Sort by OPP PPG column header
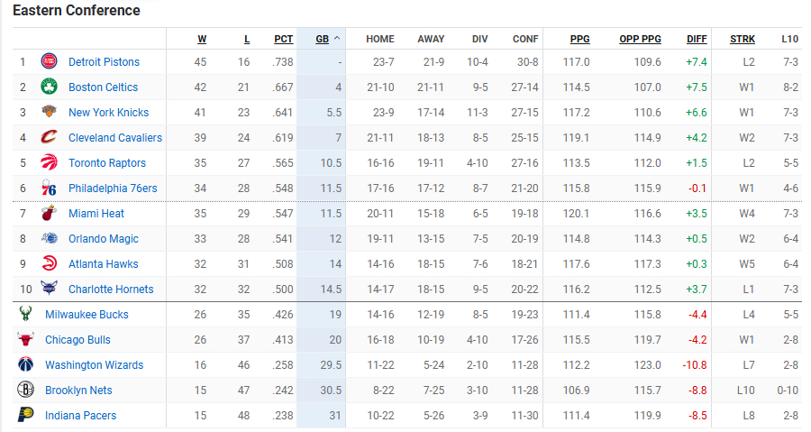The height and width of the screenshot is (432, 811). point(640,39)
